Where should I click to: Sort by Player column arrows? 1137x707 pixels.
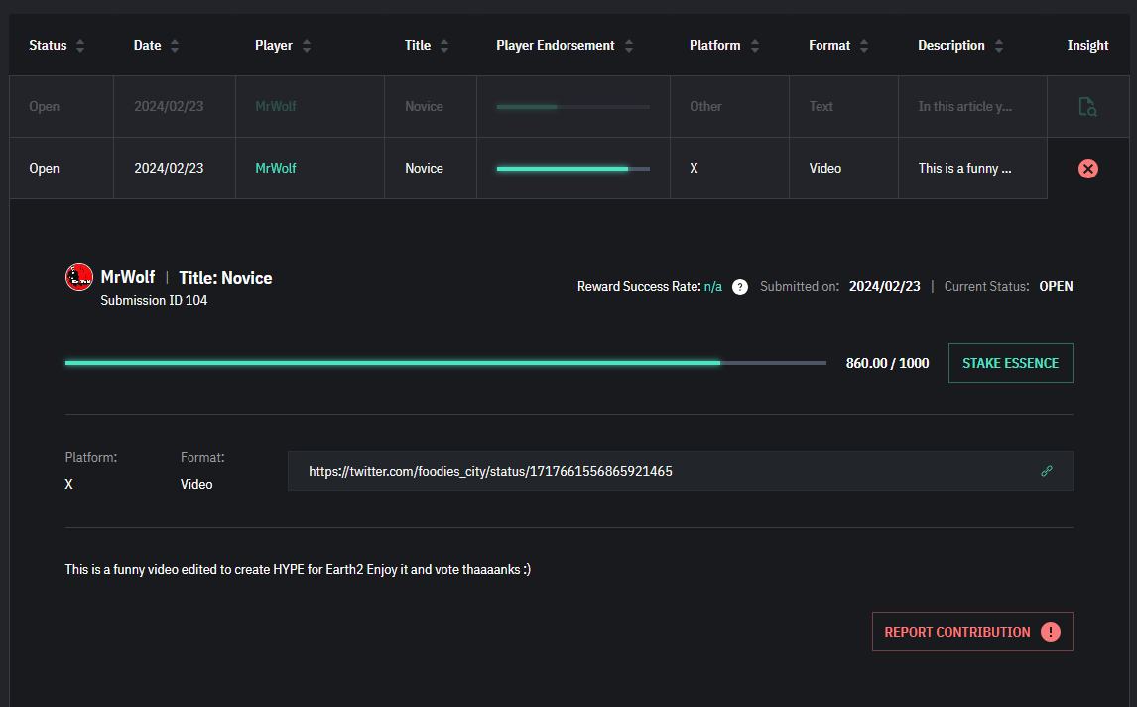coord(307,46)
